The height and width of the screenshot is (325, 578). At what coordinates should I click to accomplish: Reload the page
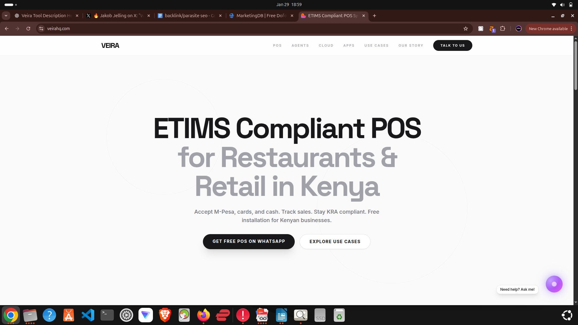[28, 29]
